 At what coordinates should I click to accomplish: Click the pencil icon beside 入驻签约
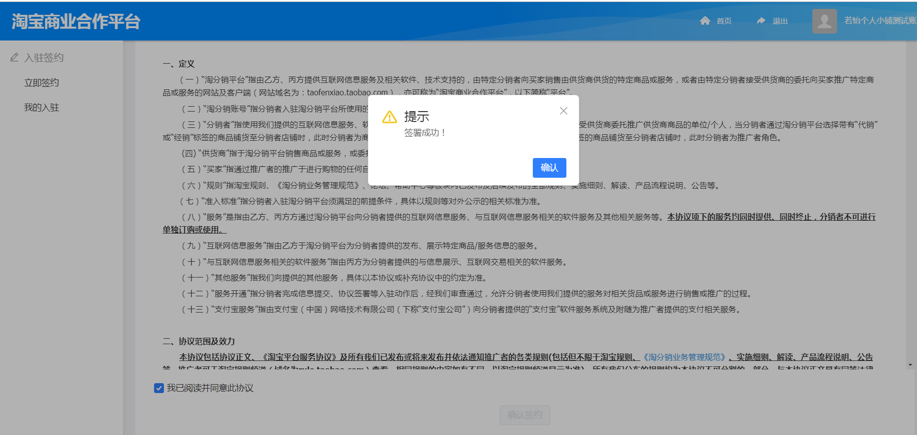[14, 57]
